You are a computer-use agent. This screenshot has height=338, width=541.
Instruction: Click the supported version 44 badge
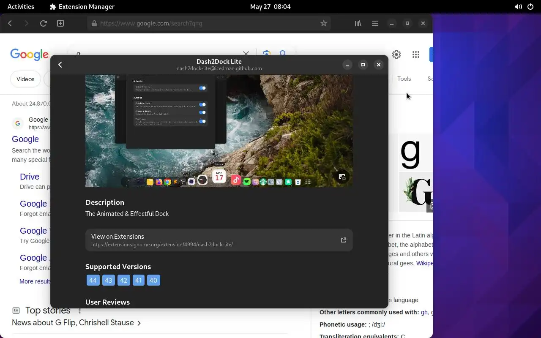[93, 280]
